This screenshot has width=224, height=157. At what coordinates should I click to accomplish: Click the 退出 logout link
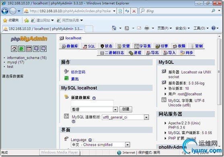click(75, 79)
